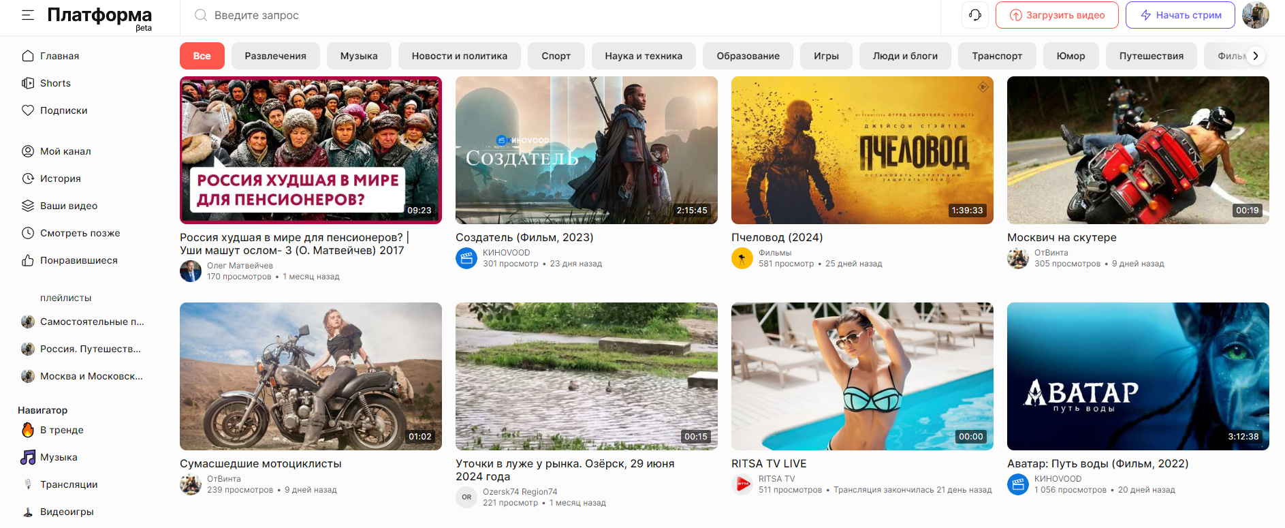Screen dimensions: 1285x528
Task: Click the search magnifier icon
Action: [x=201, y=15]
